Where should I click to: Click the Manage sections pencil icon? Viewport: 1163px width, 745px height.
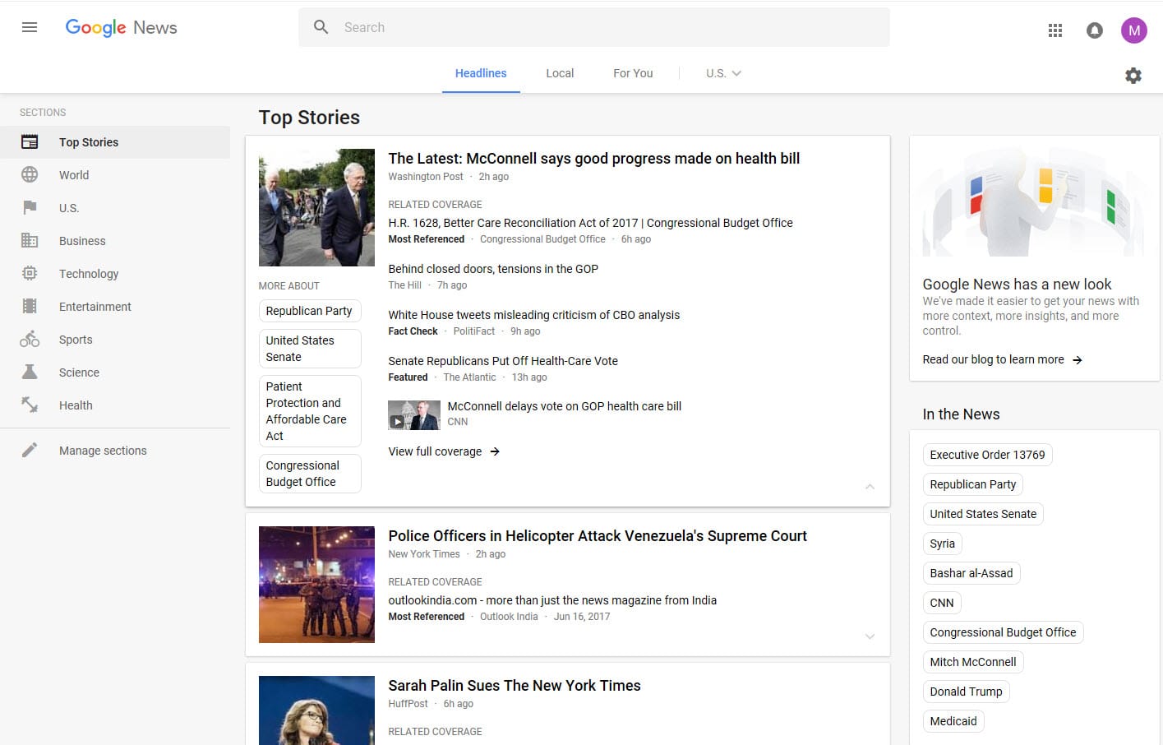click(x=30, y=451)
